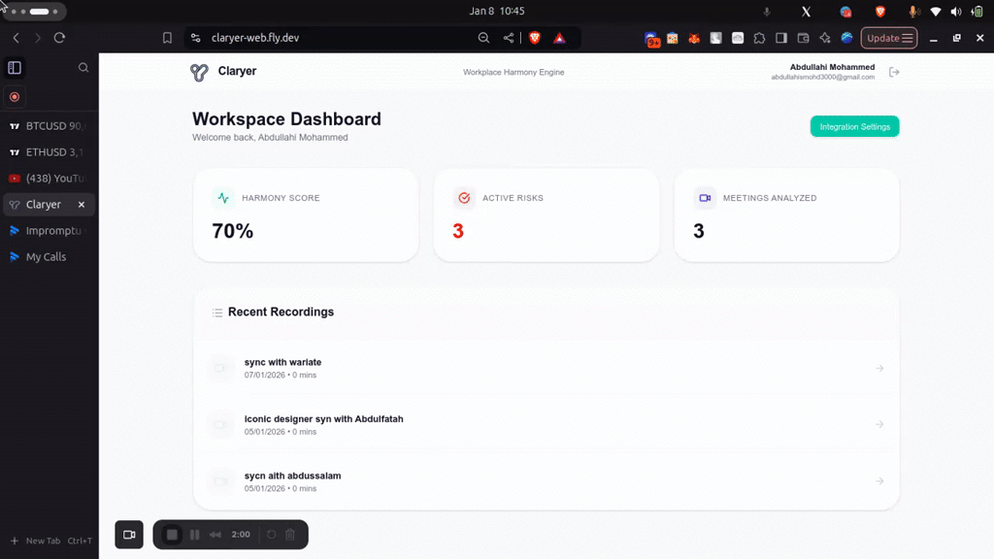The height and width of the screenshot is (559, 994).
Task: Toggle vertical tabs panel icon
Action: pos(15,68)
